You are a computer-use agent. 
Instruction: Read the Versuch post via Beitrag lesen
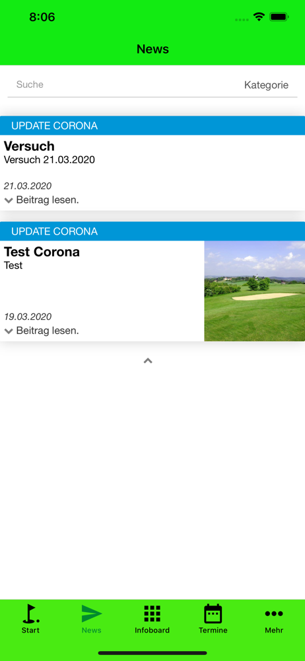point(47,200)
